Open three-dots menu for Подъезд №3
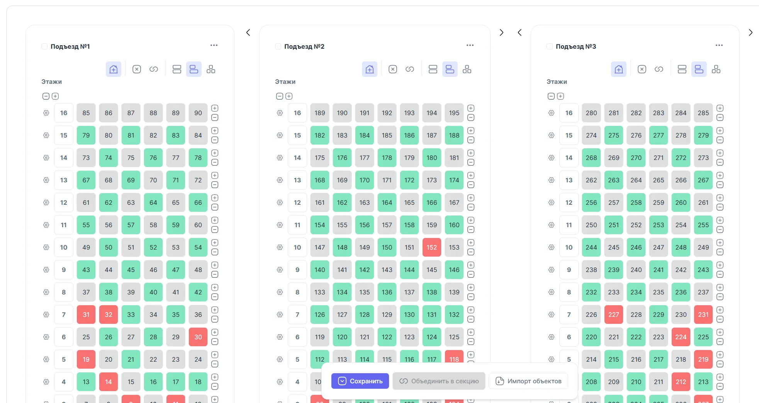 click(719, 45)
